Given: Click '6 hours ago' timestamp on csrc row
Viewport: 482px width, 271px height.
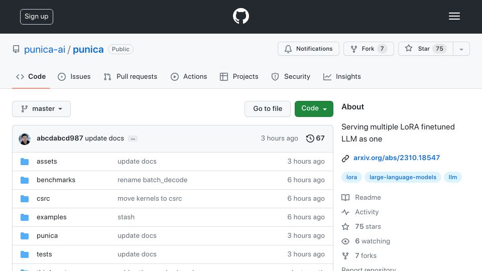Looking at the screenshot, I should [306, 199].
